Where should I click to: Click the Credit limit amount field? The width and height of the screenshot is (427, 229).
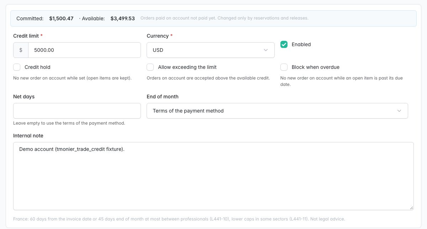tap(84, 50)
